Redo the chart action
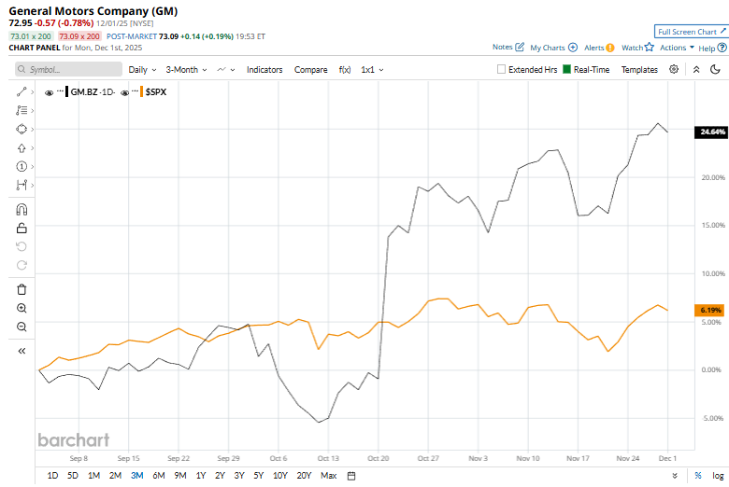Viewport: 729px width, 487px height. pyautogui.click(x=21, y=265)
